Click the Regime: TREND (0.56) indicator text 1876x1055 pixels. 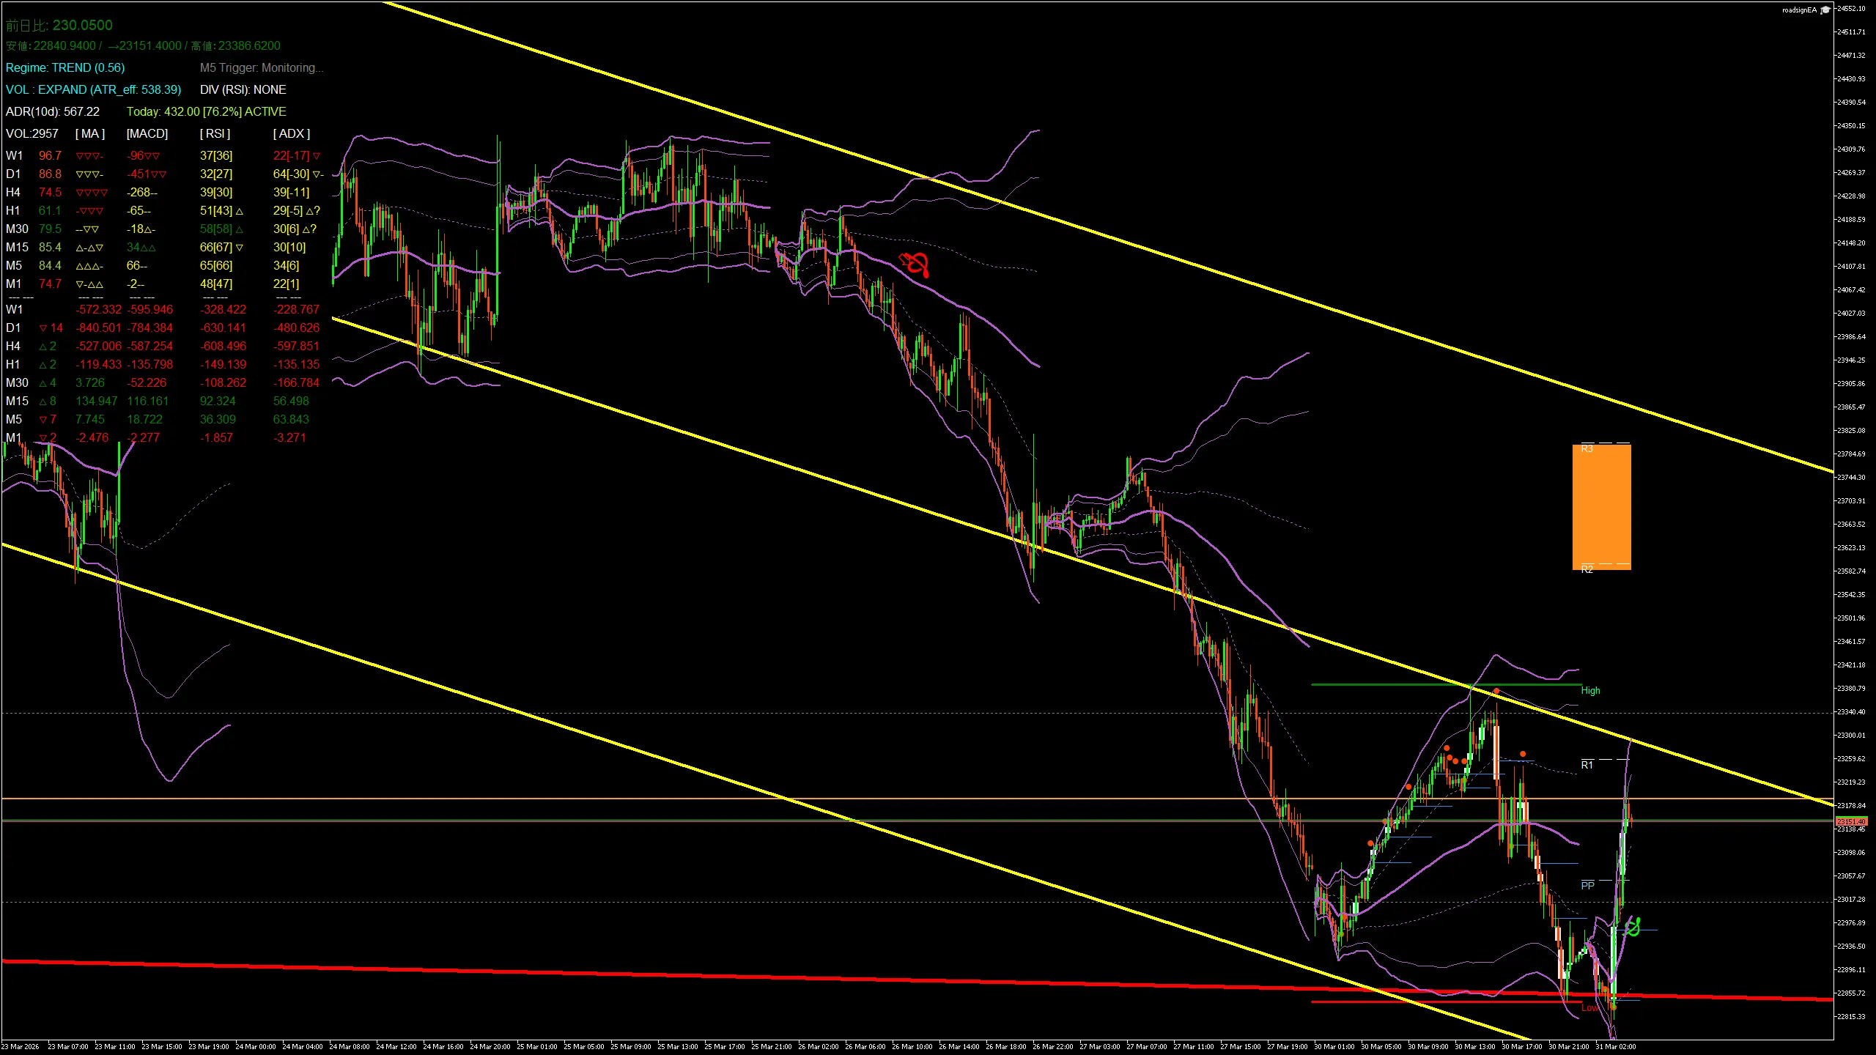(x=65, y=67)
